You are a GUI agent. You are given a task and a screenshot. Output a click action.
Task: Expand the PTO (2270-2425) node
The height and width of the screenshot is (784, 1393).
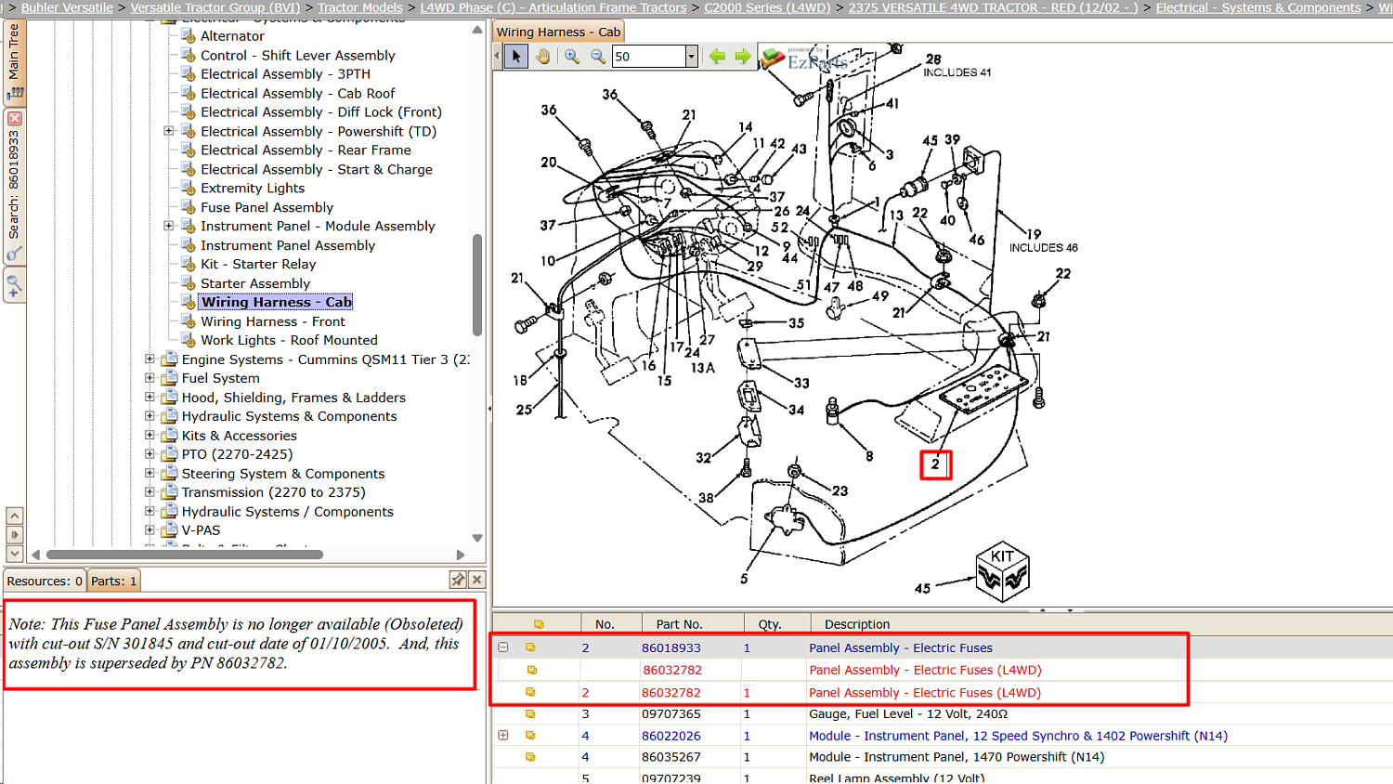click(x=150, y=454)
